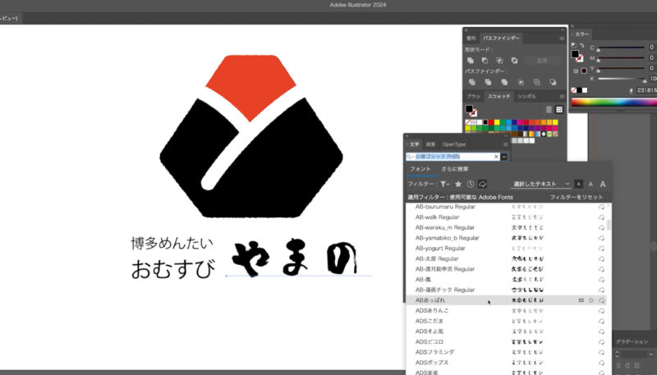Open the Pathfinder panel options menu
657x375 pixels.
pos(562,39)
